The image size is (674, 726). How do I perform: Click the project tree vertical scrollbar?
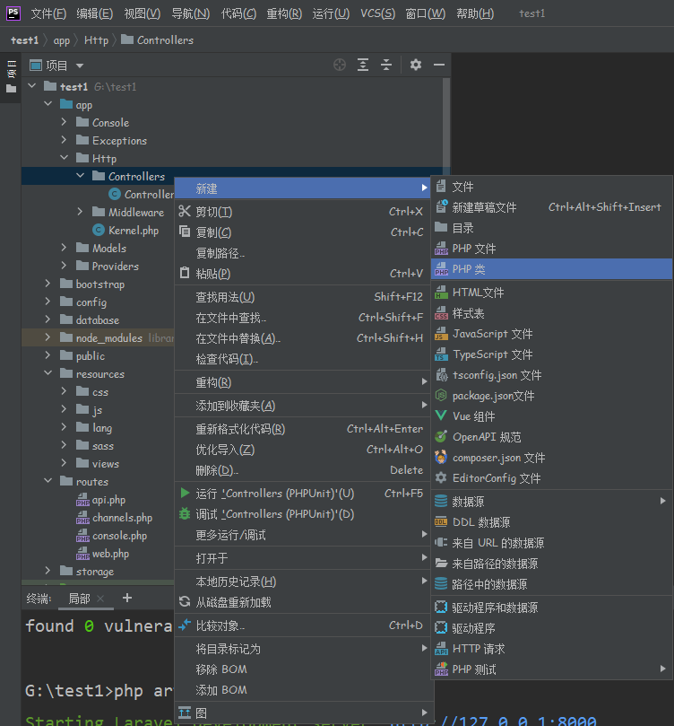coord(446,124)
